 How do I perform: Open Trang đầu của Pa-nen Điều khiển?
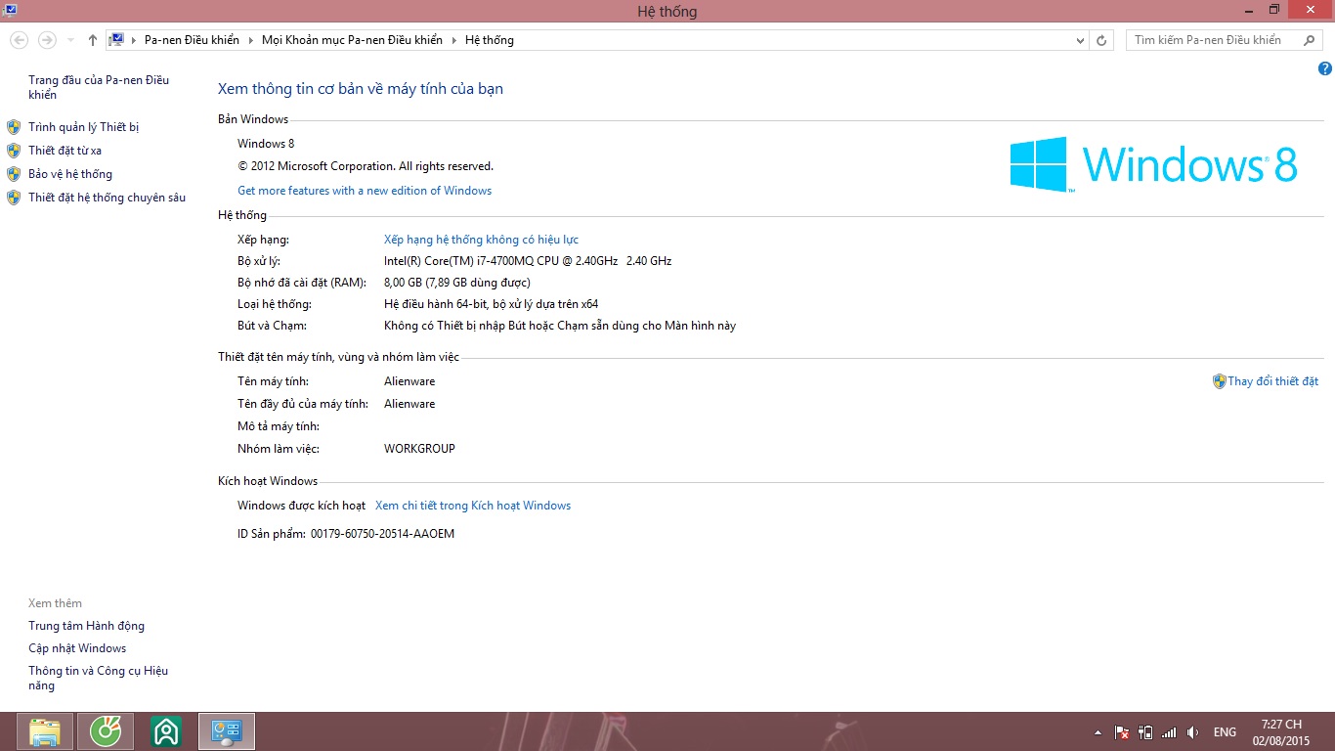[99, 87]
